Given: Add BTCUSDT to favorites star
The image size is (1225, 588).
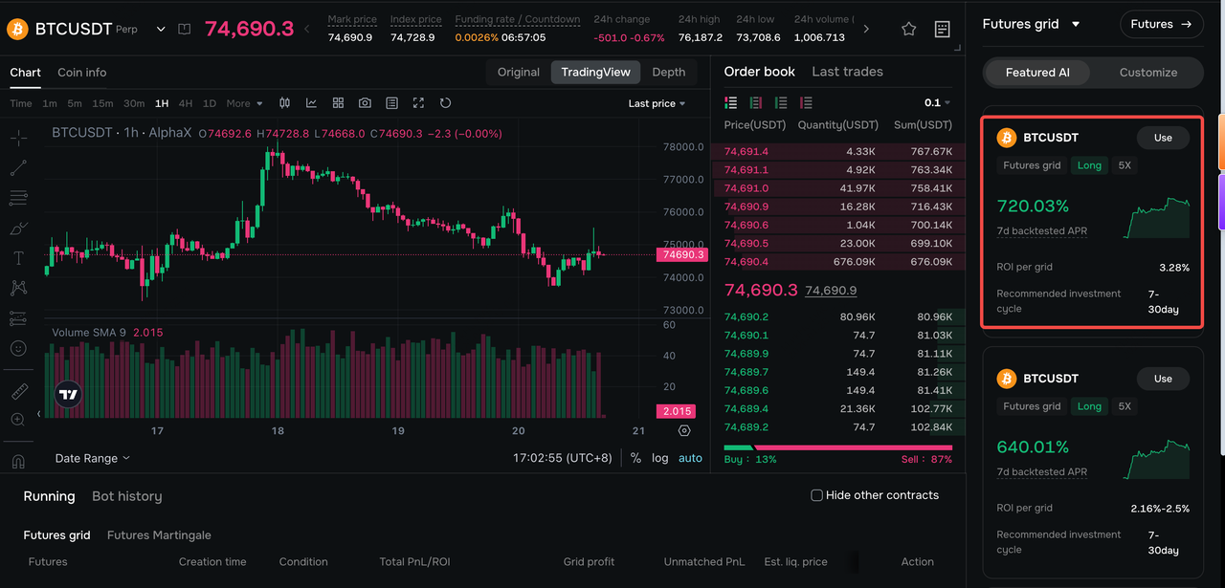Looking at the screenshot, I should point(909,29).
